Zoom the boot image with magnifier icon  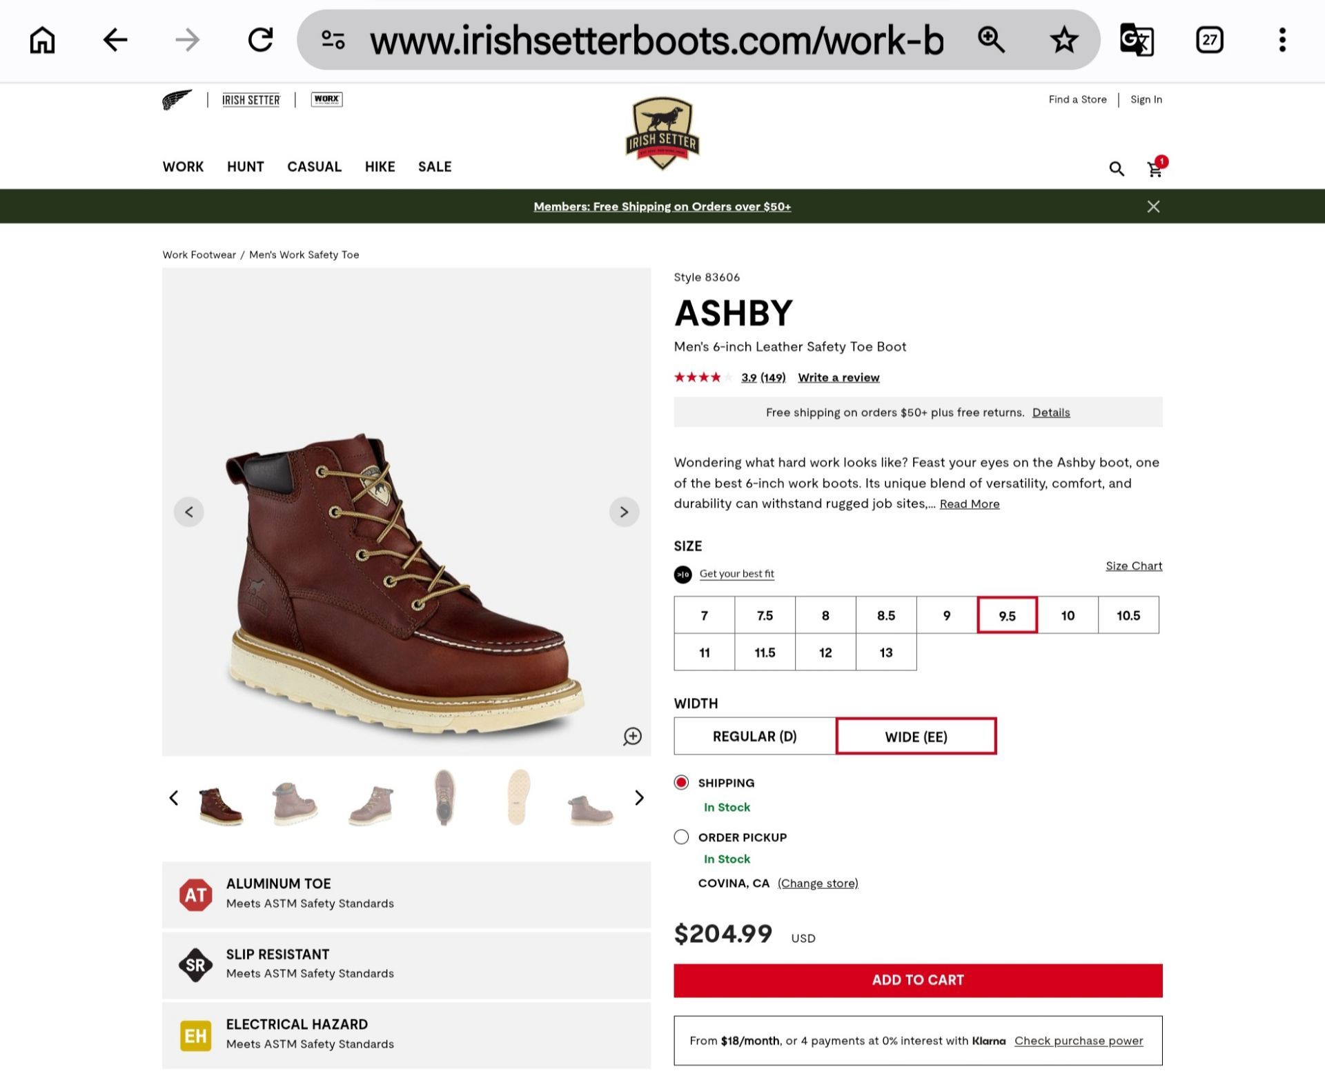632,736
